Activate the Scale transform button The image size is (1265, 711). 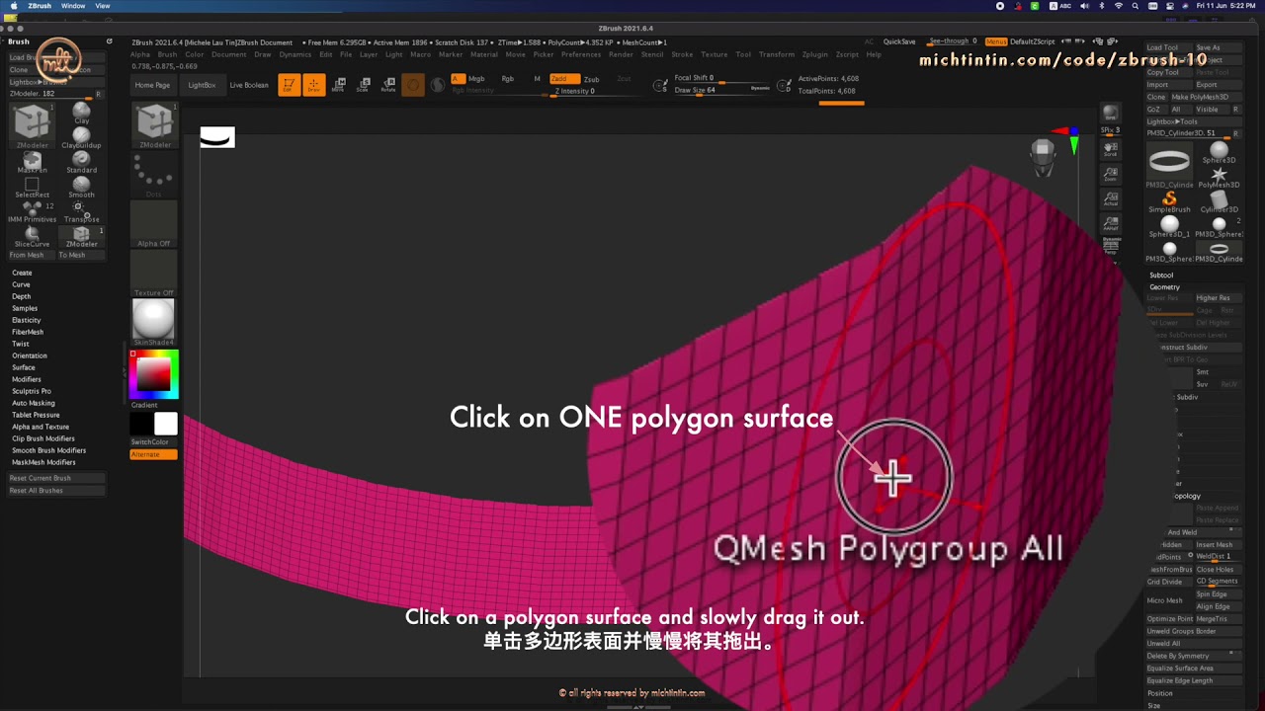tap(363, 85)
